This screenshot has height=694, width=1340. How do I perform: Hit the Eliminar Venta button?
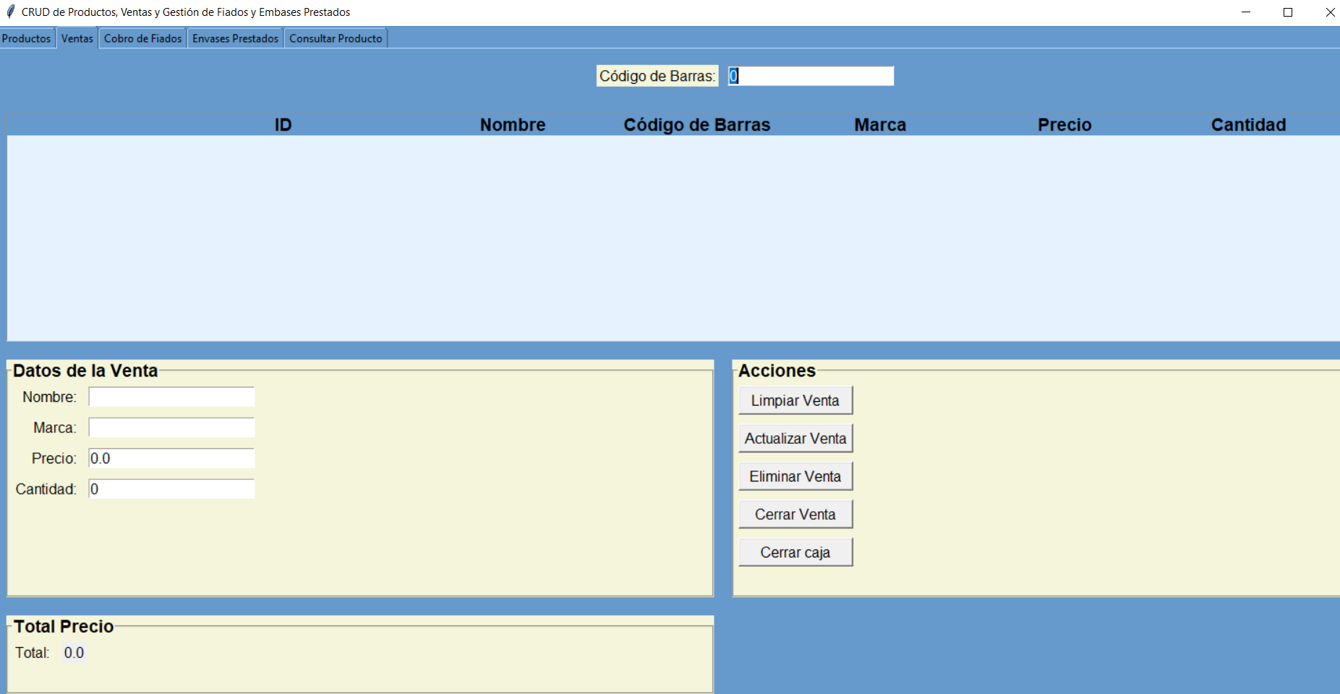click(795, 476)
